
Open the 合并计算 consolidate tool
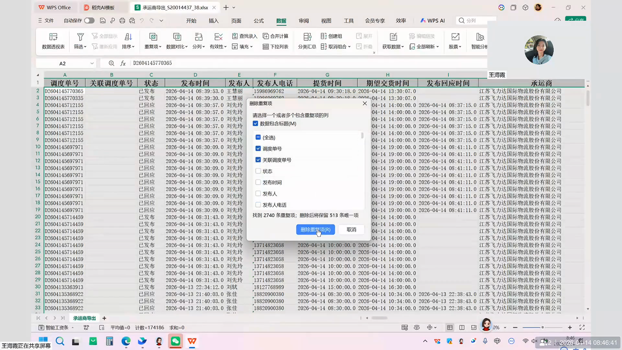[266, 36]
